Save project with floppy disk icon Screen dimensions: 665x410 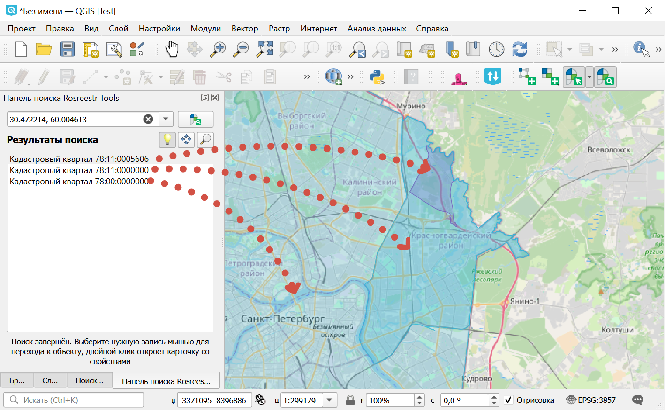coord(67,49)
